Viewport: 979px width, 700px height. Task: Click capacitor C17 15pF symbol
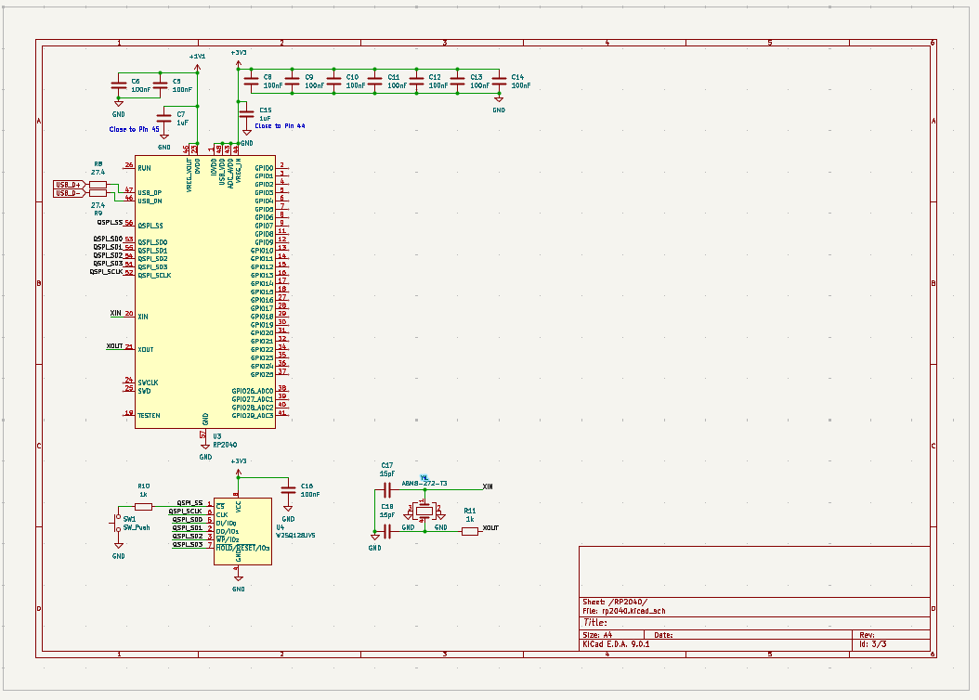click(x=387, y=489)
